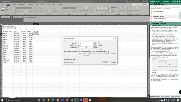Image resolution: width=181 pixels, height=102 pixels.
Task: Click the taskbar search box
Action: [20, 100]
